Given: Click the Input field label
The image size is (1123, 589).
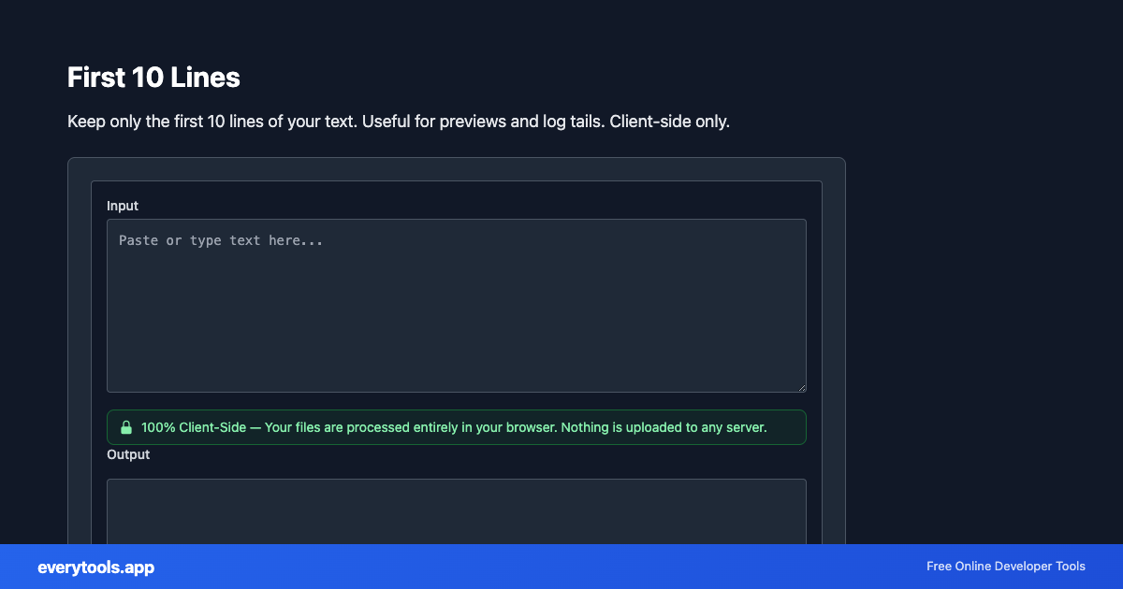Looking at the screenshot, I should (x=123, y=206).
